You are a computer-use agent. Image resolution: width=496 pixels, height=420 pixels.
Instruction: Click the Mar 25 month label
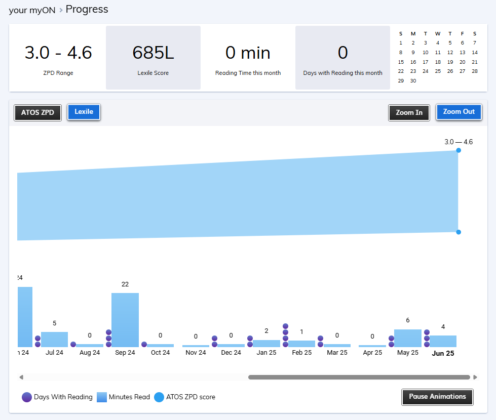pos(337,353)
